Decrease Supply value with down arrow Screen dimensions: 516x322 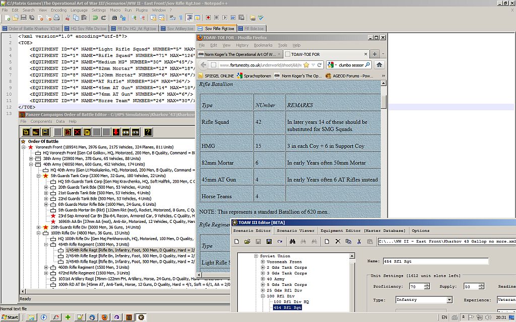[x=481, y=288]
